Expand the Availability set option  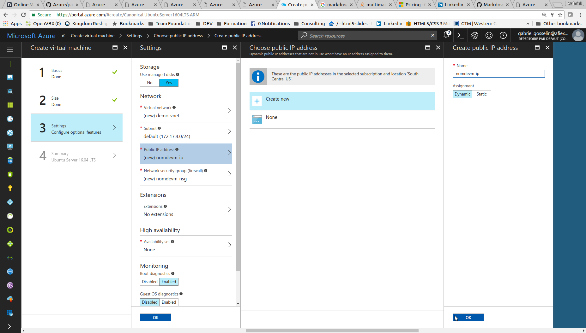pos(186,246)
